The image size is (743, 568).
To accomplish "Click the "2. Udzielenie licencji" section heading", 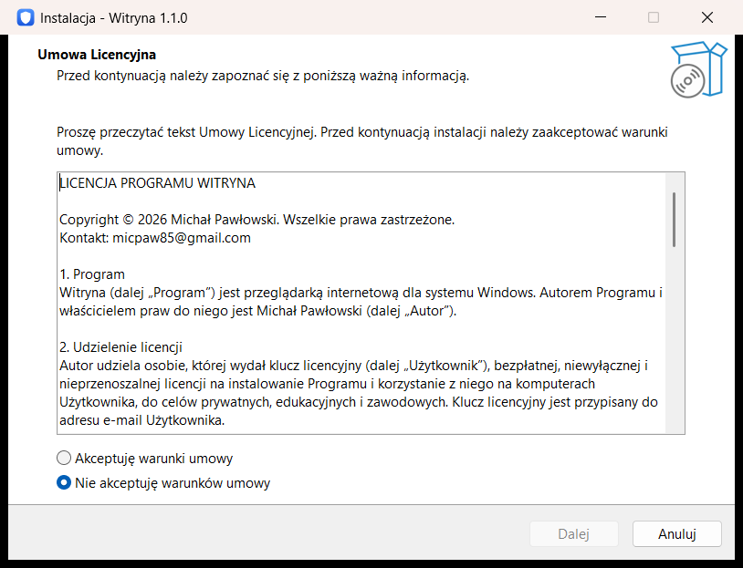I will coord(120,347).
